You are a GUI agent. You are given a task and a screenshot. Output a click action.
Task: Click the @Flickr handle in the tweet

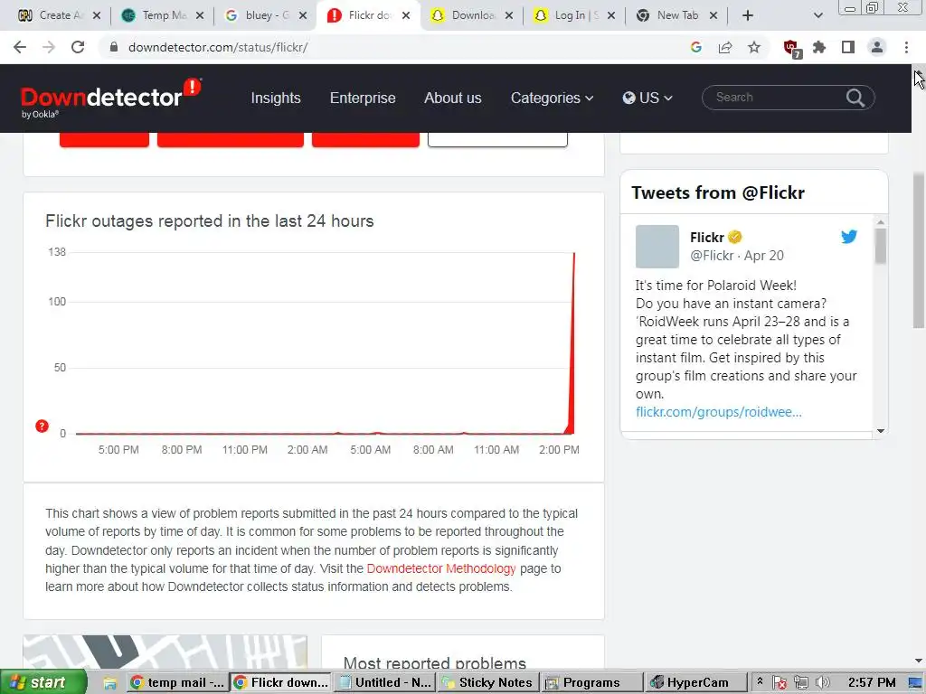[712, 256]
